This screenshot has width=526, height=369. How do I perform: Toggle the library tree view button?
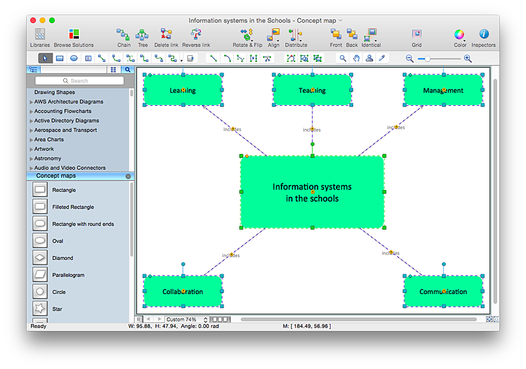(34, 70)
